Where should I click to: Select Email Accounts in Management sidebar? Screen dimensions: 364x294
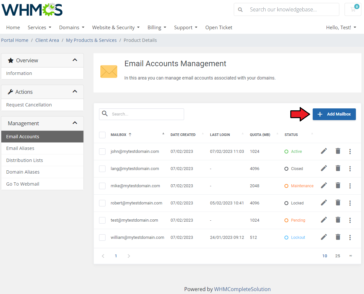[x=42, y=136]
